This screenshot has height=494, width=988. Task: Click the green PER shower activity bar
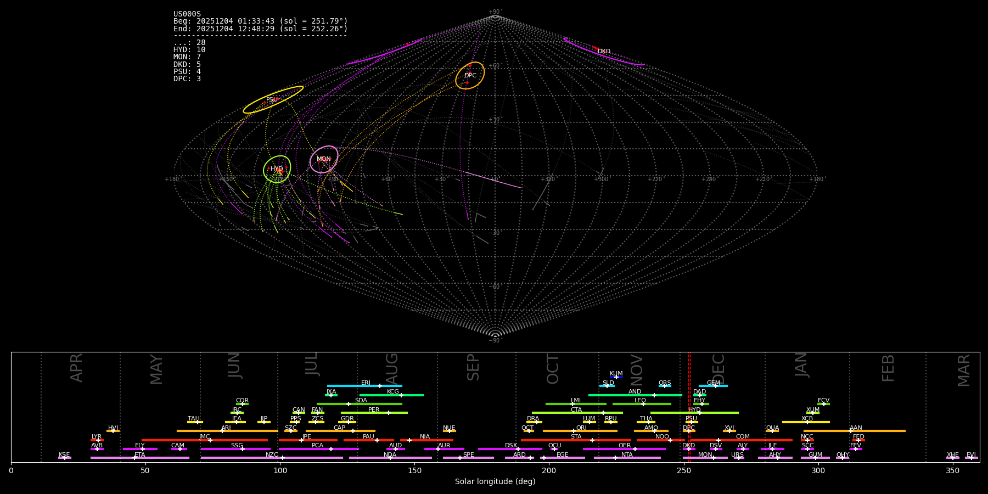tap(374, 413)
